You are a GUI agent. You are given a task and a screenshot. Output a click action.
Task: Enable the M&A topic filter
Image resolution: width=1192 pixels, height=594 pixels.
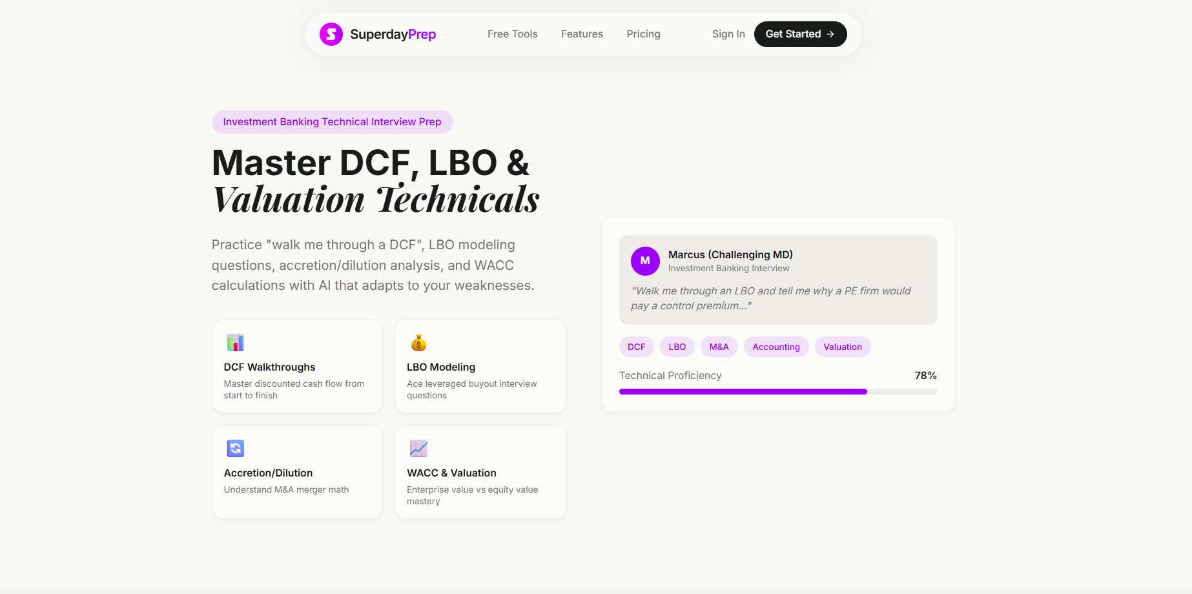click(x=719, y=347)
